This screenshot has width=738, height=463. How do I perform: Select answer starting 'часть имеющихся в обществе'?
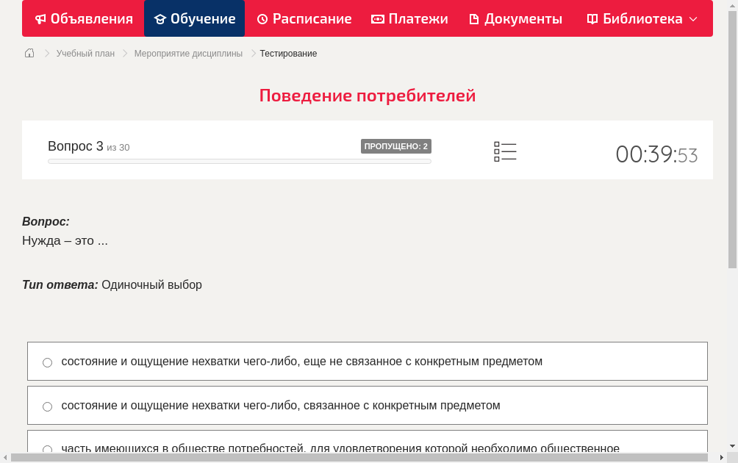pyautogui.click(x=48, y=449)
